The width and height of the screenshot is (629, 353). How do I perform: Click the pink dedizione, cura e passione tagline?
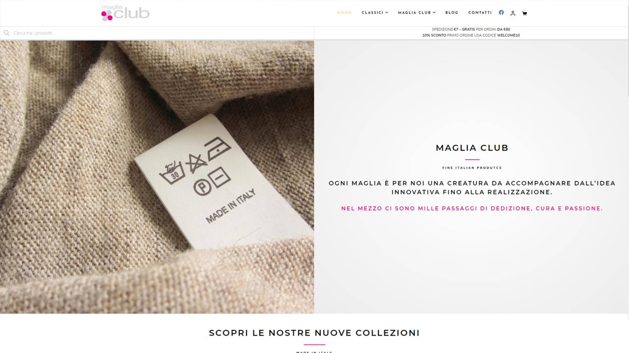coord(472,208)
